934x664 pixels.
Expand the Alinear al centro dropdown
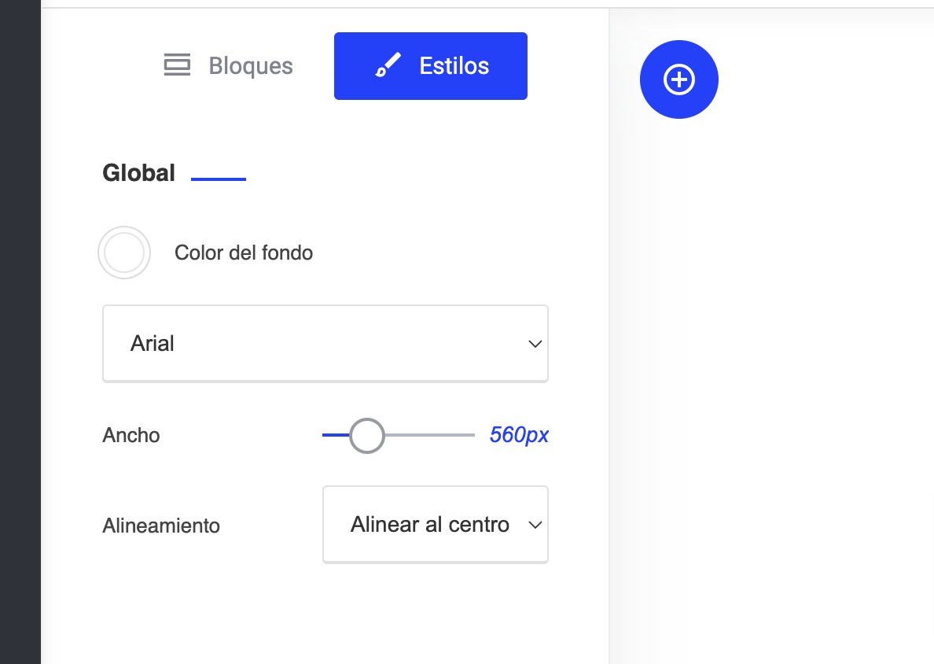point(435,525)
